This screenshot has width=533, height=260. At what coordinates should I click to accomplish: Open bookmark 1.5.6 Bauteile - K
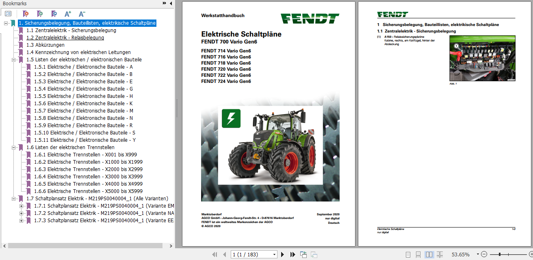(x=83, y=104)
